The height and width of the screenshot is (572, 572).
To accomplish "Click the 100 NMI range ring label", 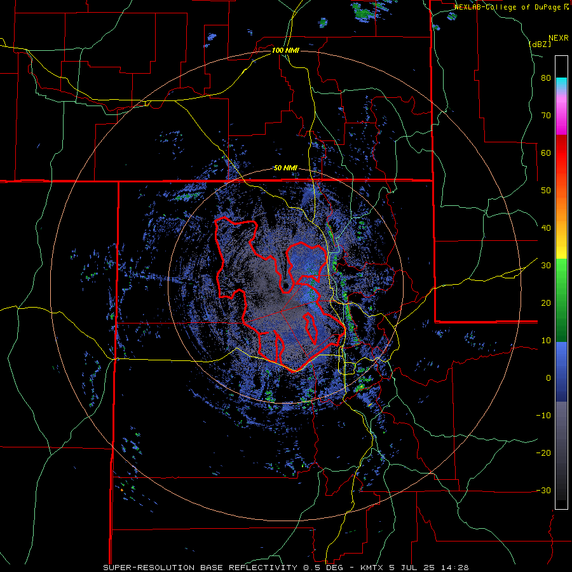I will pyautogui.click(x=285, y=50).
